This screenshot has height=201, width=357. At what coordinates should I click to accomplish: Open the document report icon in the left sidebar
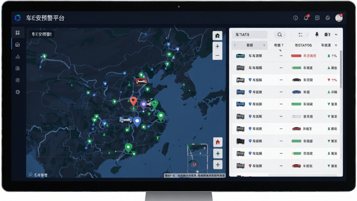[x=17, y=68]
